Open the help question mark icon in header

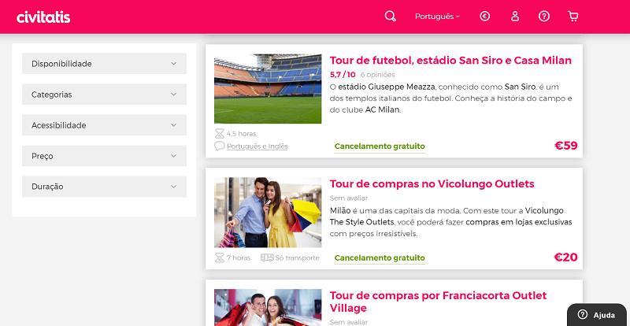(544, 17)
